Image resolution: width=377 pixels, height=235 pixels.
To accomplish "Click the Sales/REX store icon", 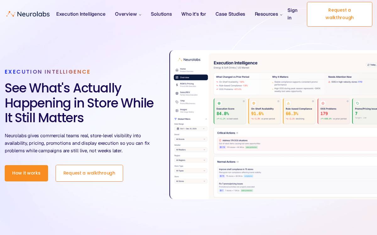I will coord(177,93).
